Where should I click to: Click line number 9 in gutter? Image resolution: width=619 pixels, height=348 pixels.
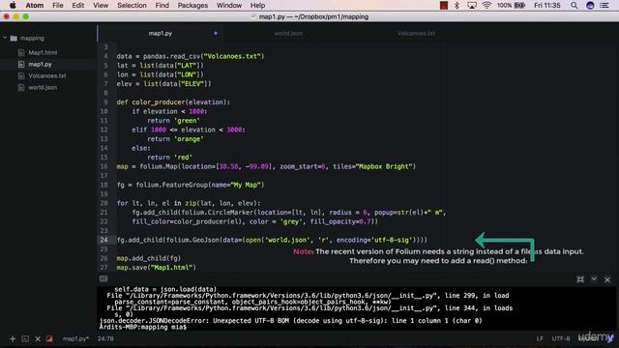point(105,102)
